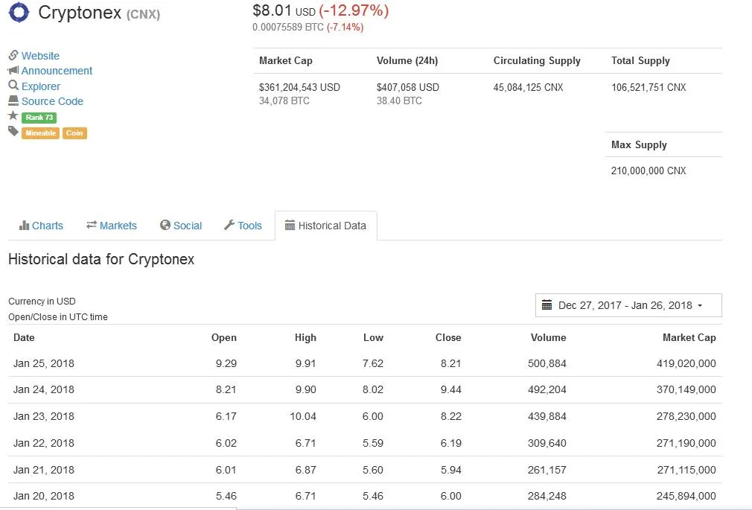The width and height of the screenshot is (752, 510).
Task: Click the calendar icon in date range picker
Action: pyautogui.click(x=547, y=305)
